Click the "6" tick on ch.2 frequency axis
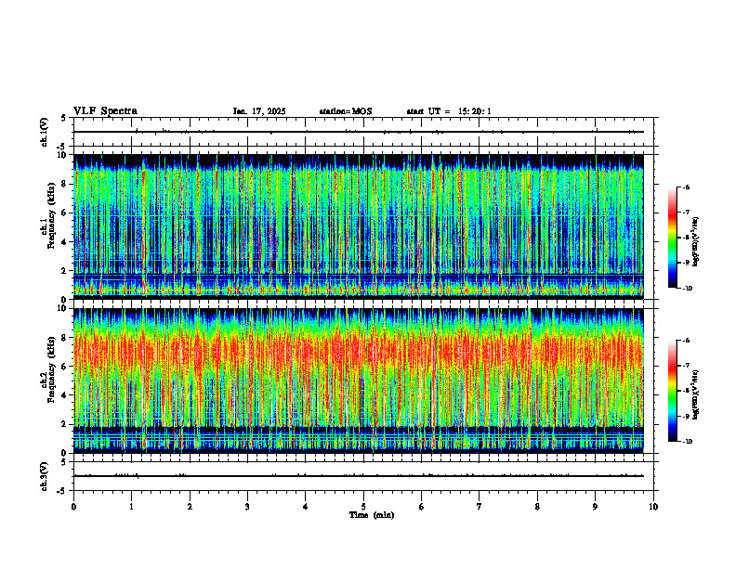 tap(65, 367)
